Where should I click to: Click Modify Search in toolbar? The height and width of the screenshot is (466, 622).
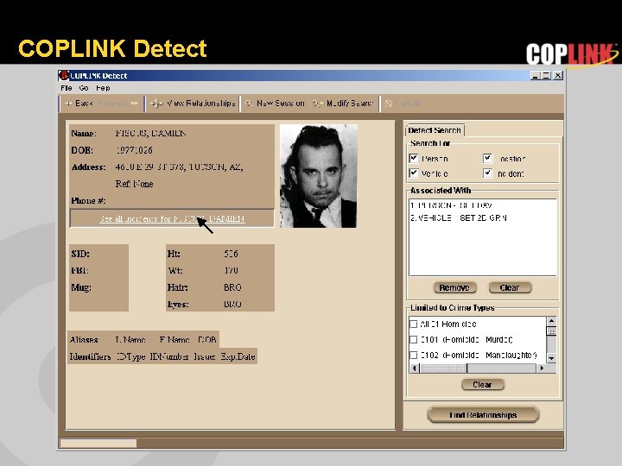[343, 104]
